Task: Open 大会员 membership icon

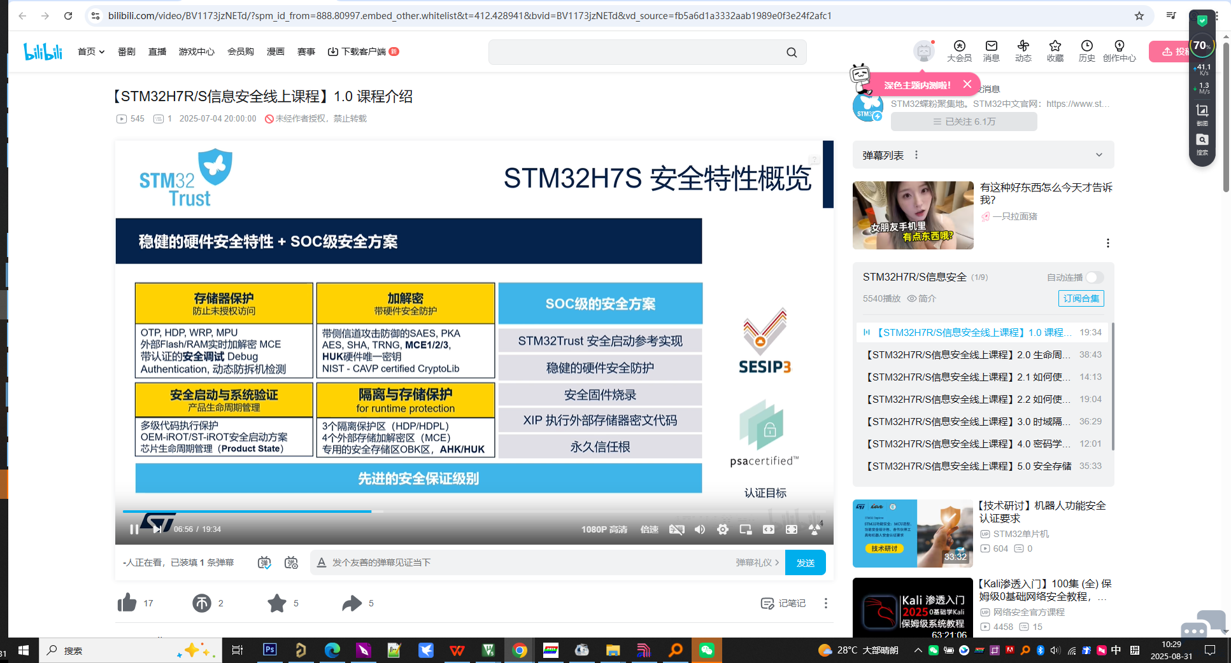Action: (x=959, y=51)
